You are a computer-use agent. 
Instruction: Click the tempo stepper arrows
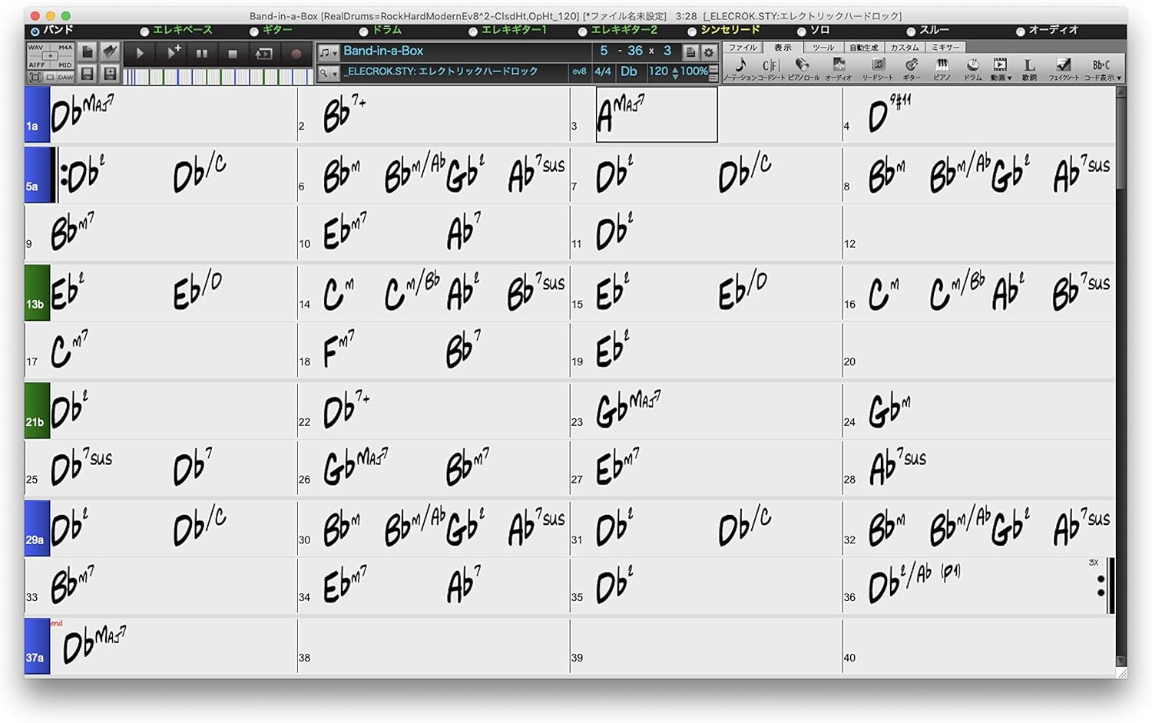click(x=675, y=72)
